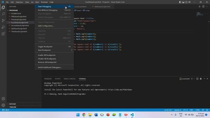Choose Disable All Breakpoints

54,59
